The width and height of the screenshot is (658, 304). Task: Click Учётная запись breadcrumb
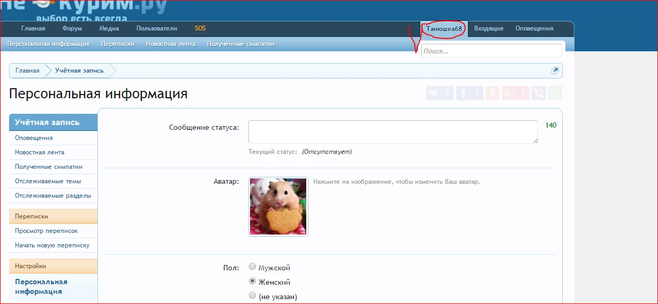[x=79, y=71]
